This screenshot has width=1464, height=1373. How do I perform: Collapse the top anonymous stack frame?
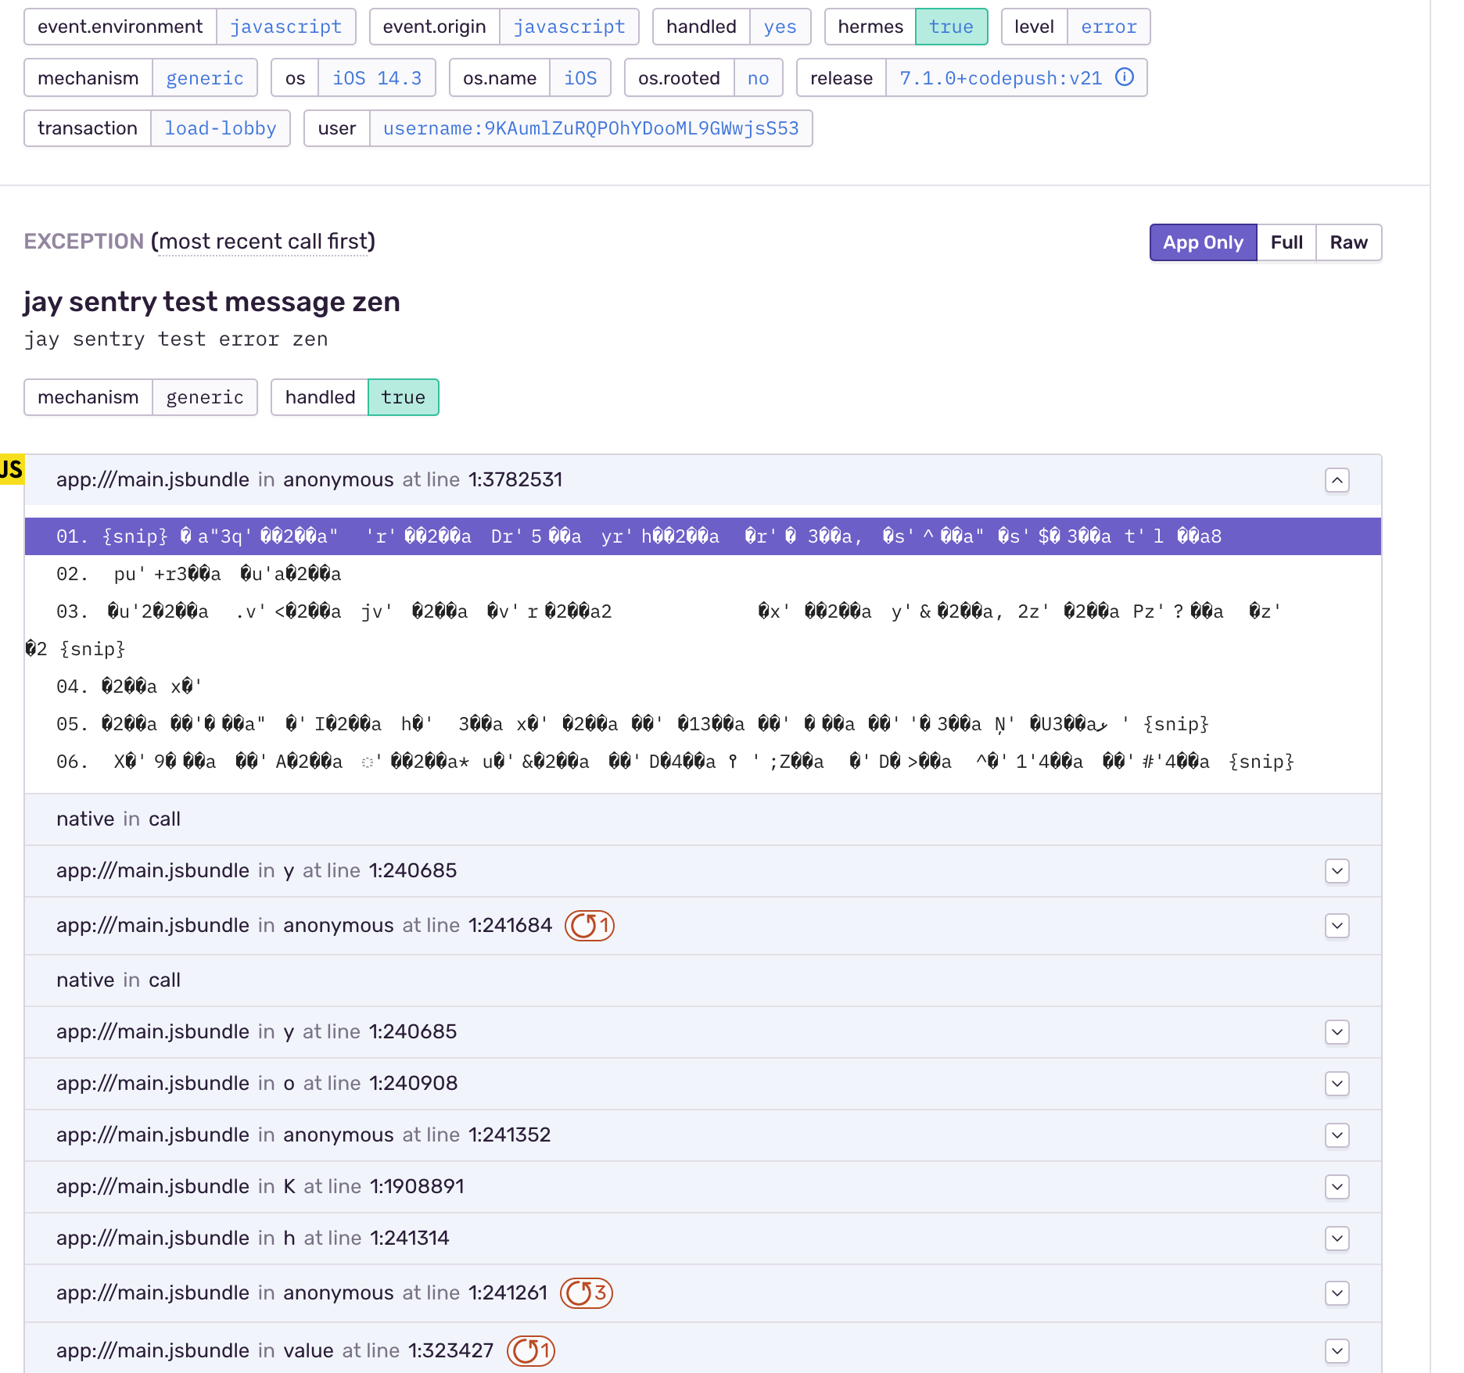click(x=1337, y=480)
